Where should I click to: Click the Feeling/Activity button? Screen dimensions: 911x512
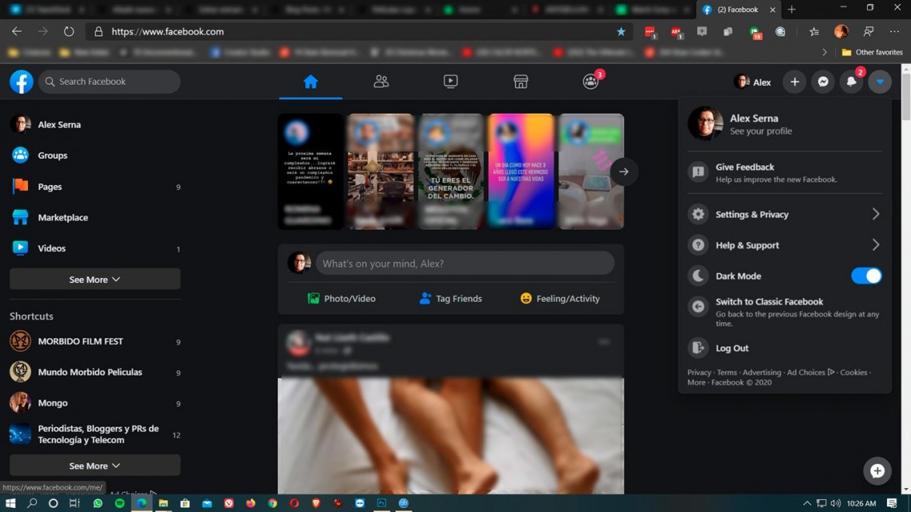559,299
